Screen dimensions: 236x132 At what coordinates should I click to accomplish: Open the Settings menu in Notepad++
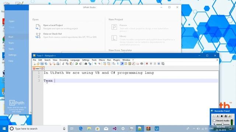point(86,60)
